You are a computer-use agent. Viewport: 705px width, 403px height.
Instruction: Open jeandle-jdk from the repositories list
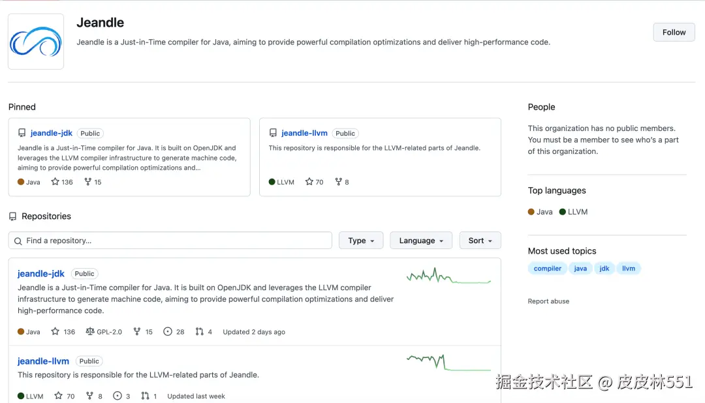pos(41,274)
